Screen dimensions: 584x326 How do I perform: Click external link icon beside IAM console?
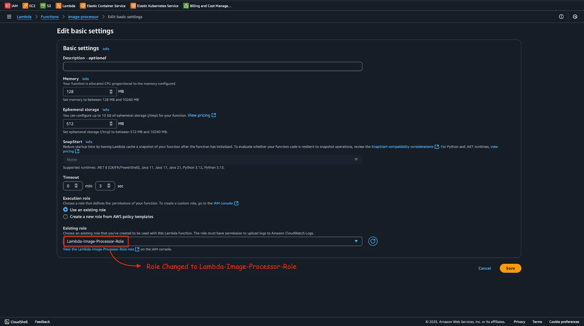coord(236,203)
